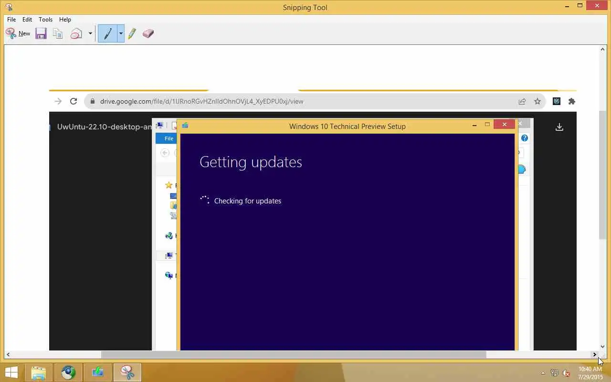
Task: Copy the snip to clipboard
Action: click(x=58, y=33)
